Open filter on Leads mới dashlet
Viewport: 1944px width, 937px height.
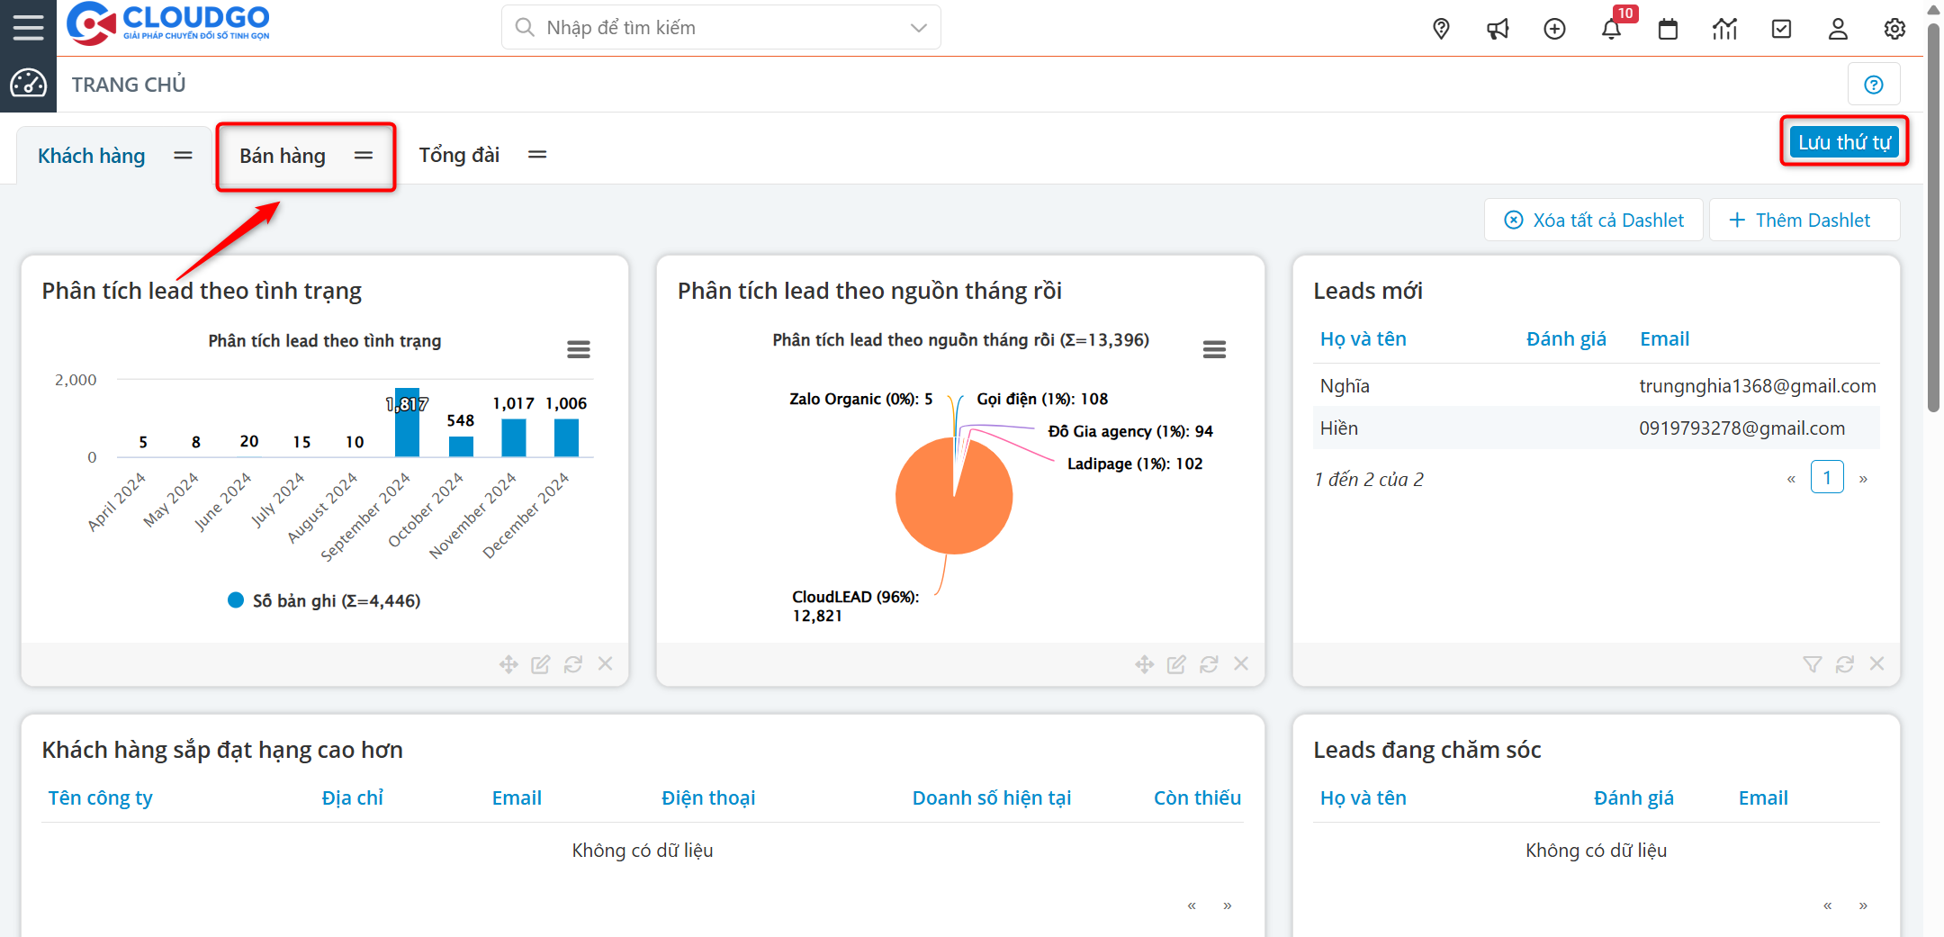point(1812,664)
